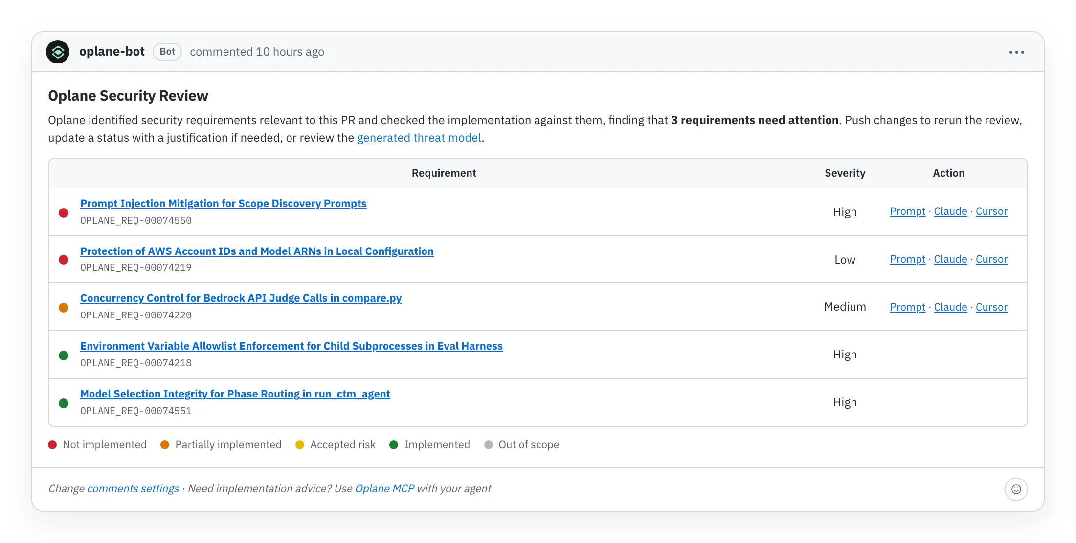Open Prompt Injection Mitigation for Scope Discovery Prompts
Image resolution: width=1076 pixels, height=543 pixels.
[223, 203]
